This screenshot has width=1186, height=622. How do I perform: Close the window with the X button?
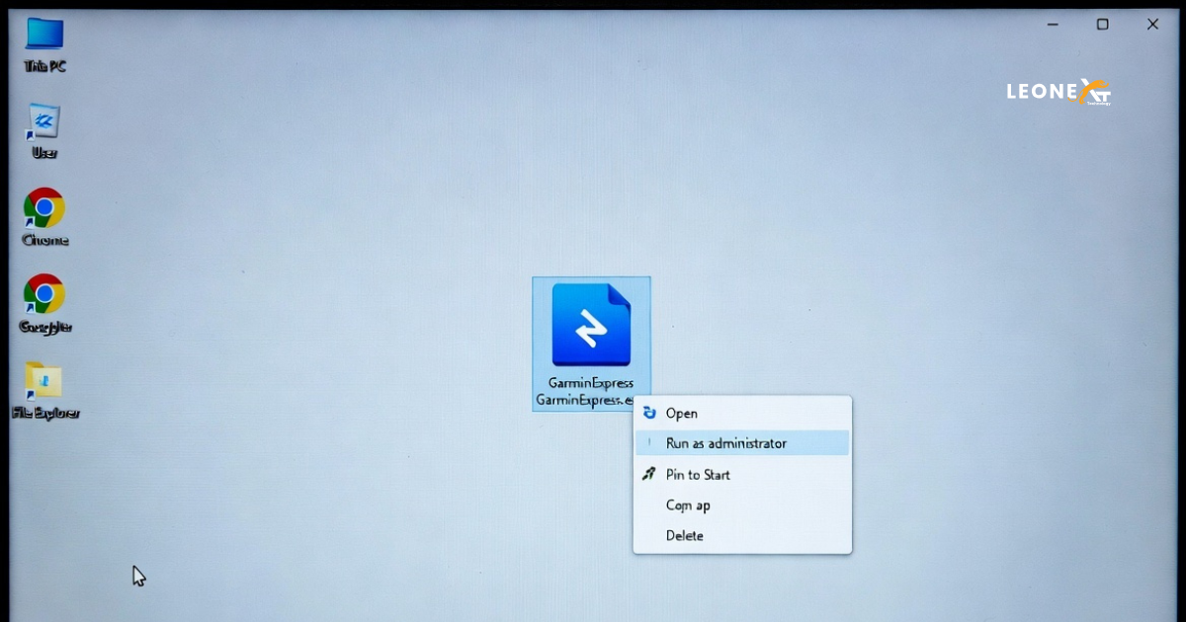1152,25
